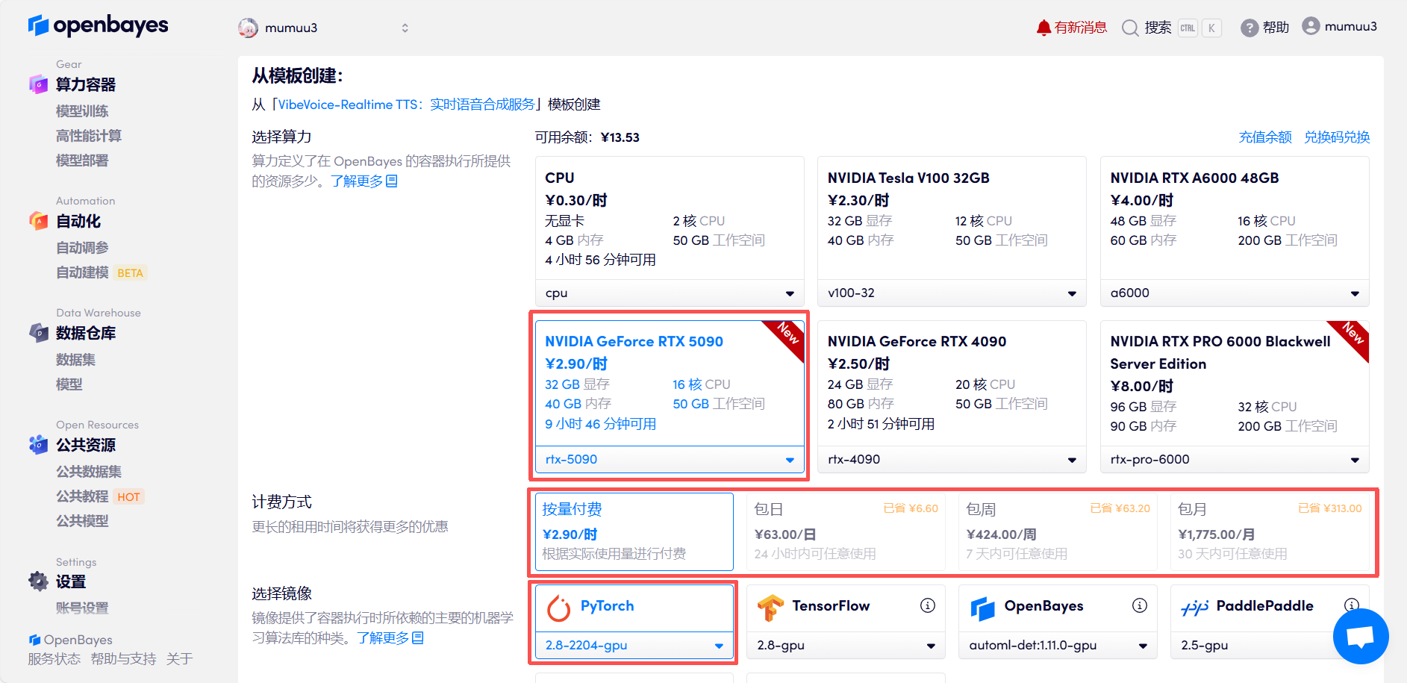
Task: Click the 设置 settings gear icon
Action: pyautogui.click(x=38, y=581)
